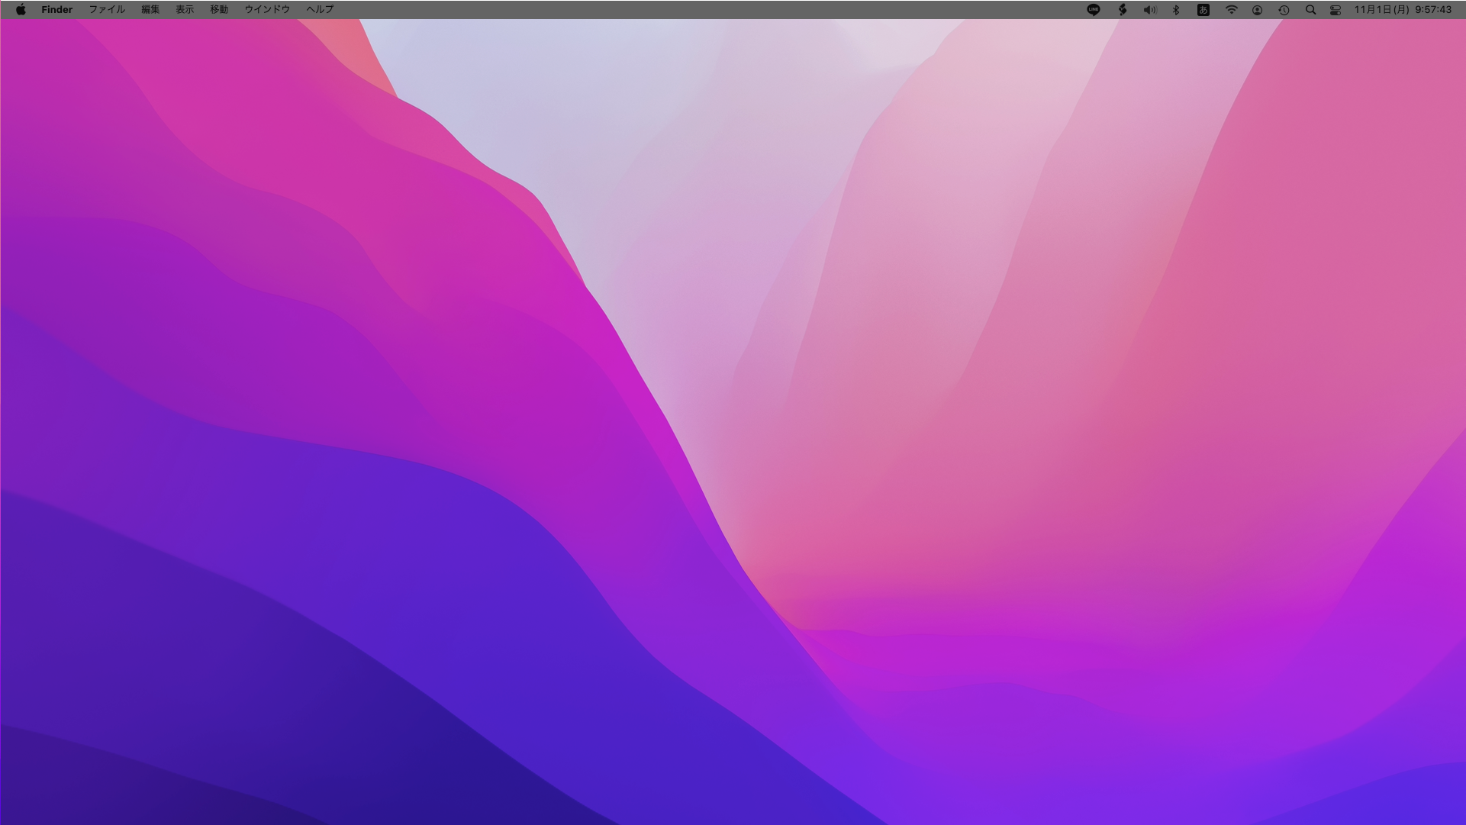Open the 表示 menu

point(185,10)
